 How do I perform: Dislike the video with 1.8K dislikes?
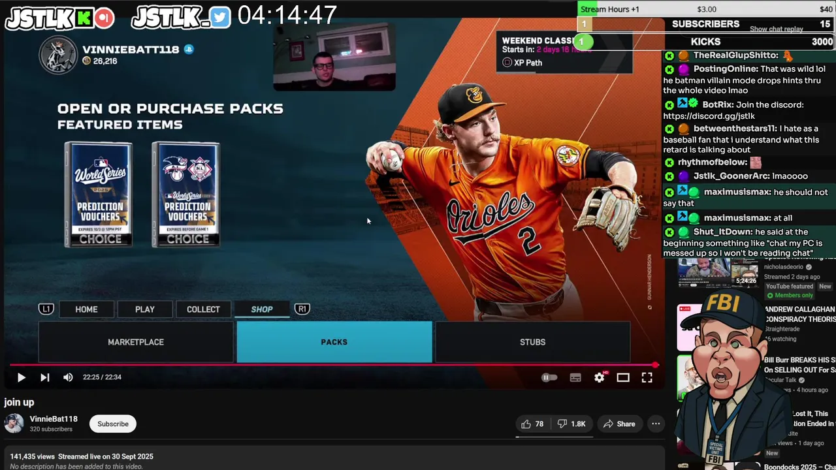tap(571, 424)
